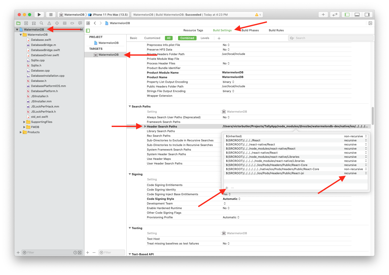Switch to the Build Settings tab
This screenshot has width=389, height=275.
point(222,30)
